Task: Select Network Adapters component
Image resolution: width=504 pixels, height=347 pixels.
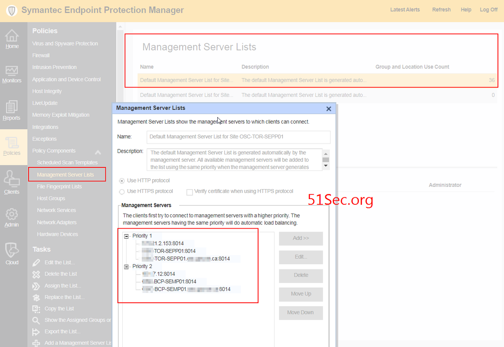Action: tap(57, 223)
